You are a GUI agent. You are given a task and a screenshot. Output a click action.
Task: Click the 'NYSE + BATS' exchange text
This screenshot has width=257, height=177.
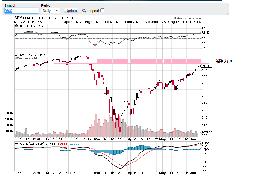coord(63,18)
